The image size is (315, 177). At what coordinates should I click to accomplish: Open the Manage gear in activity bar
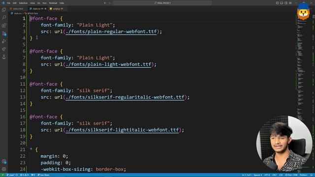(x=4, y=169)
